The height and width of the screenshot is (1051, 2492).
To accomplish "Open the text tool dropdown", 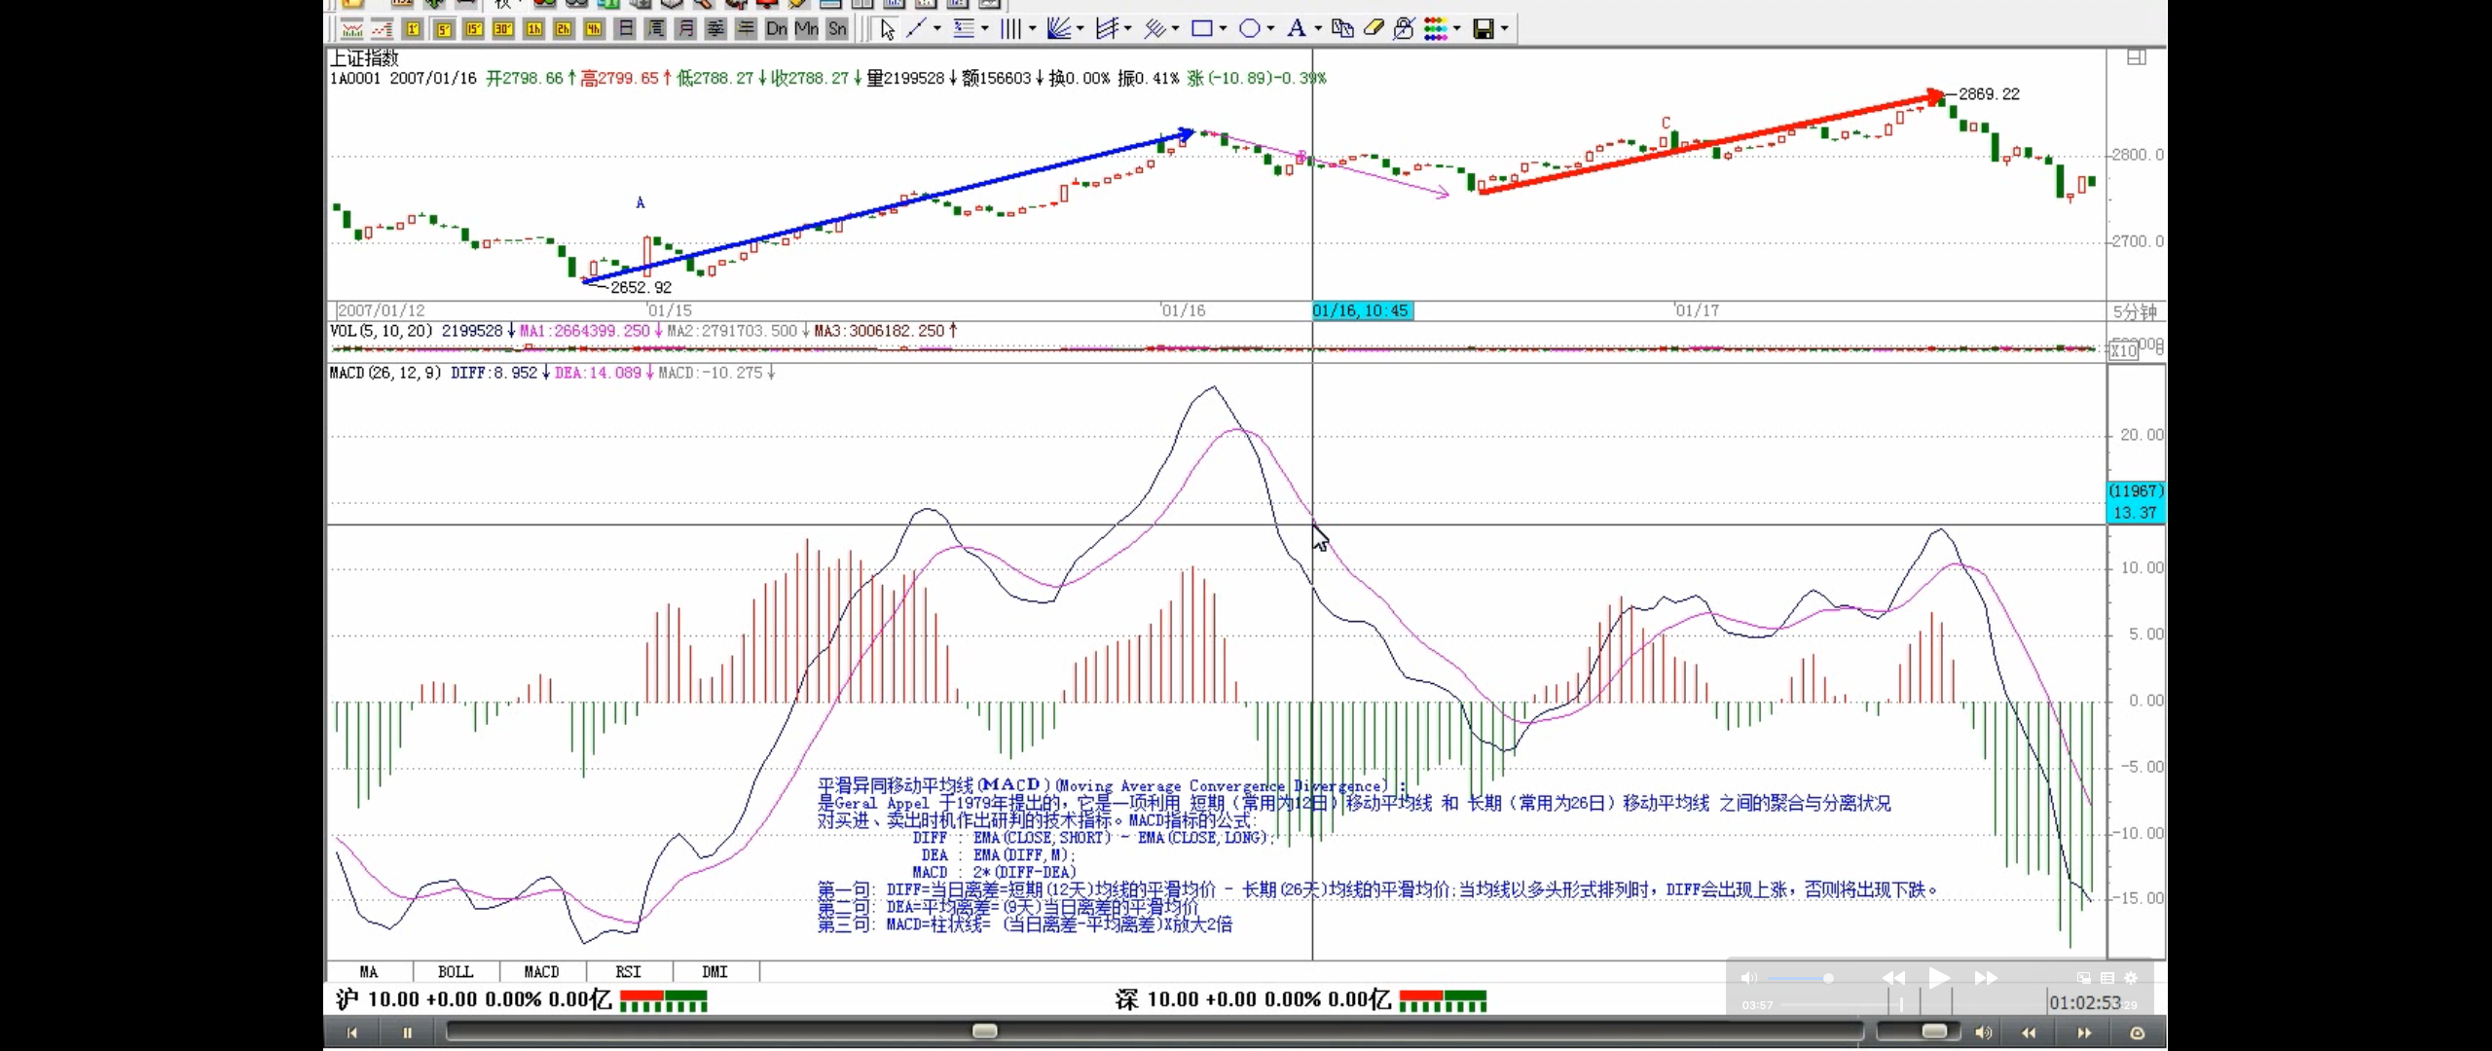I will (x=1318, y=29).
